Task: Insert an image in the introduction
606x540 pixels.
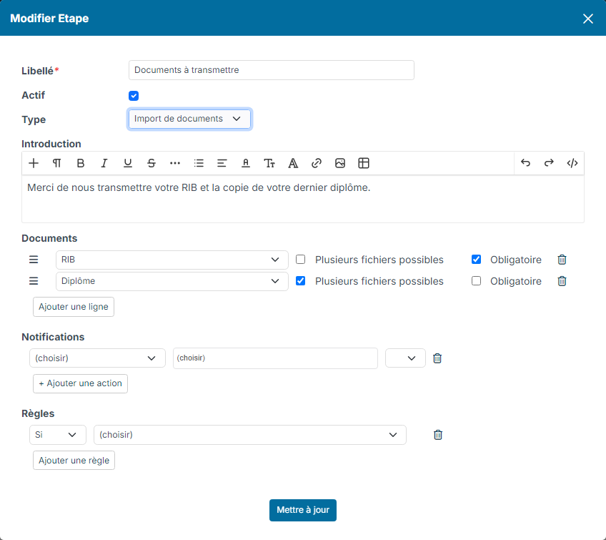Action: pyautogui.click(x=340, y=163)
